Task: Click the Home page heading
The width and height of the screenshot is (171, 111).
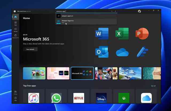Action: point(26,18)
